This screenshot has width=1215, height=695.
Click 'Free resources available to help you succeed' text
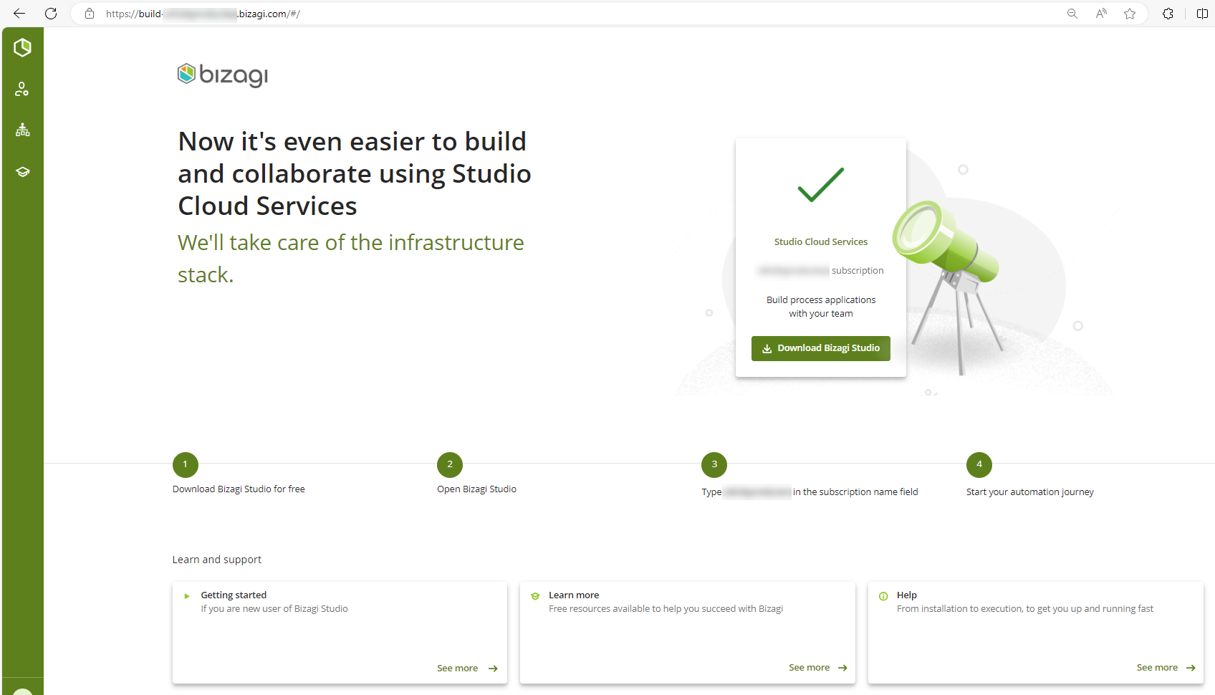666,609
